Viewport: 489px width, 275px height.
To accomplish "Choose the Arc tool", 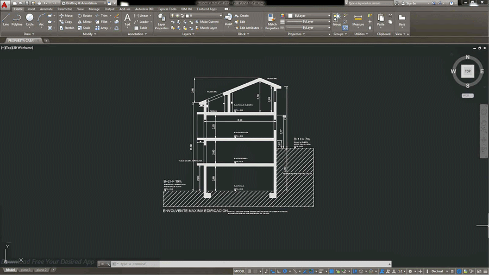I will coord(41,20).
